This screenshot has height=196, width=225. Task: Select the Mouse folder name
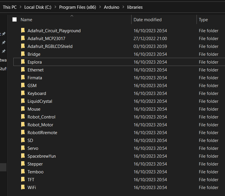point(34,109)
